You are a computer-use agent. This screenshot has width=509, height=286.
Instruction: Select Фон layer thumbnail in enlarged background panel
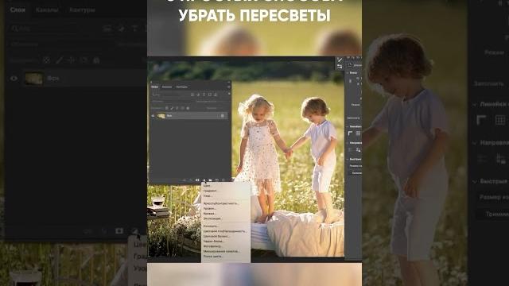coord(33,79)
